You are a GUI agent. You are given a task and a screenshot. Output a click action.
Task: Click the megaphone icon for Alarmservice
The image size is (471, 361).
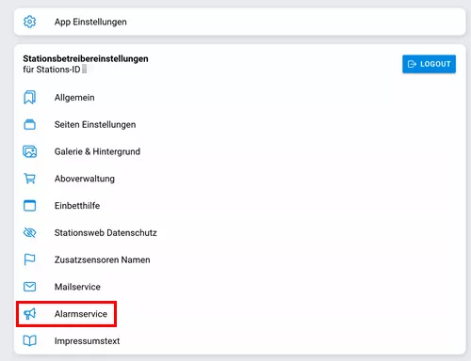pyautogui.click(x=29, y=314)
